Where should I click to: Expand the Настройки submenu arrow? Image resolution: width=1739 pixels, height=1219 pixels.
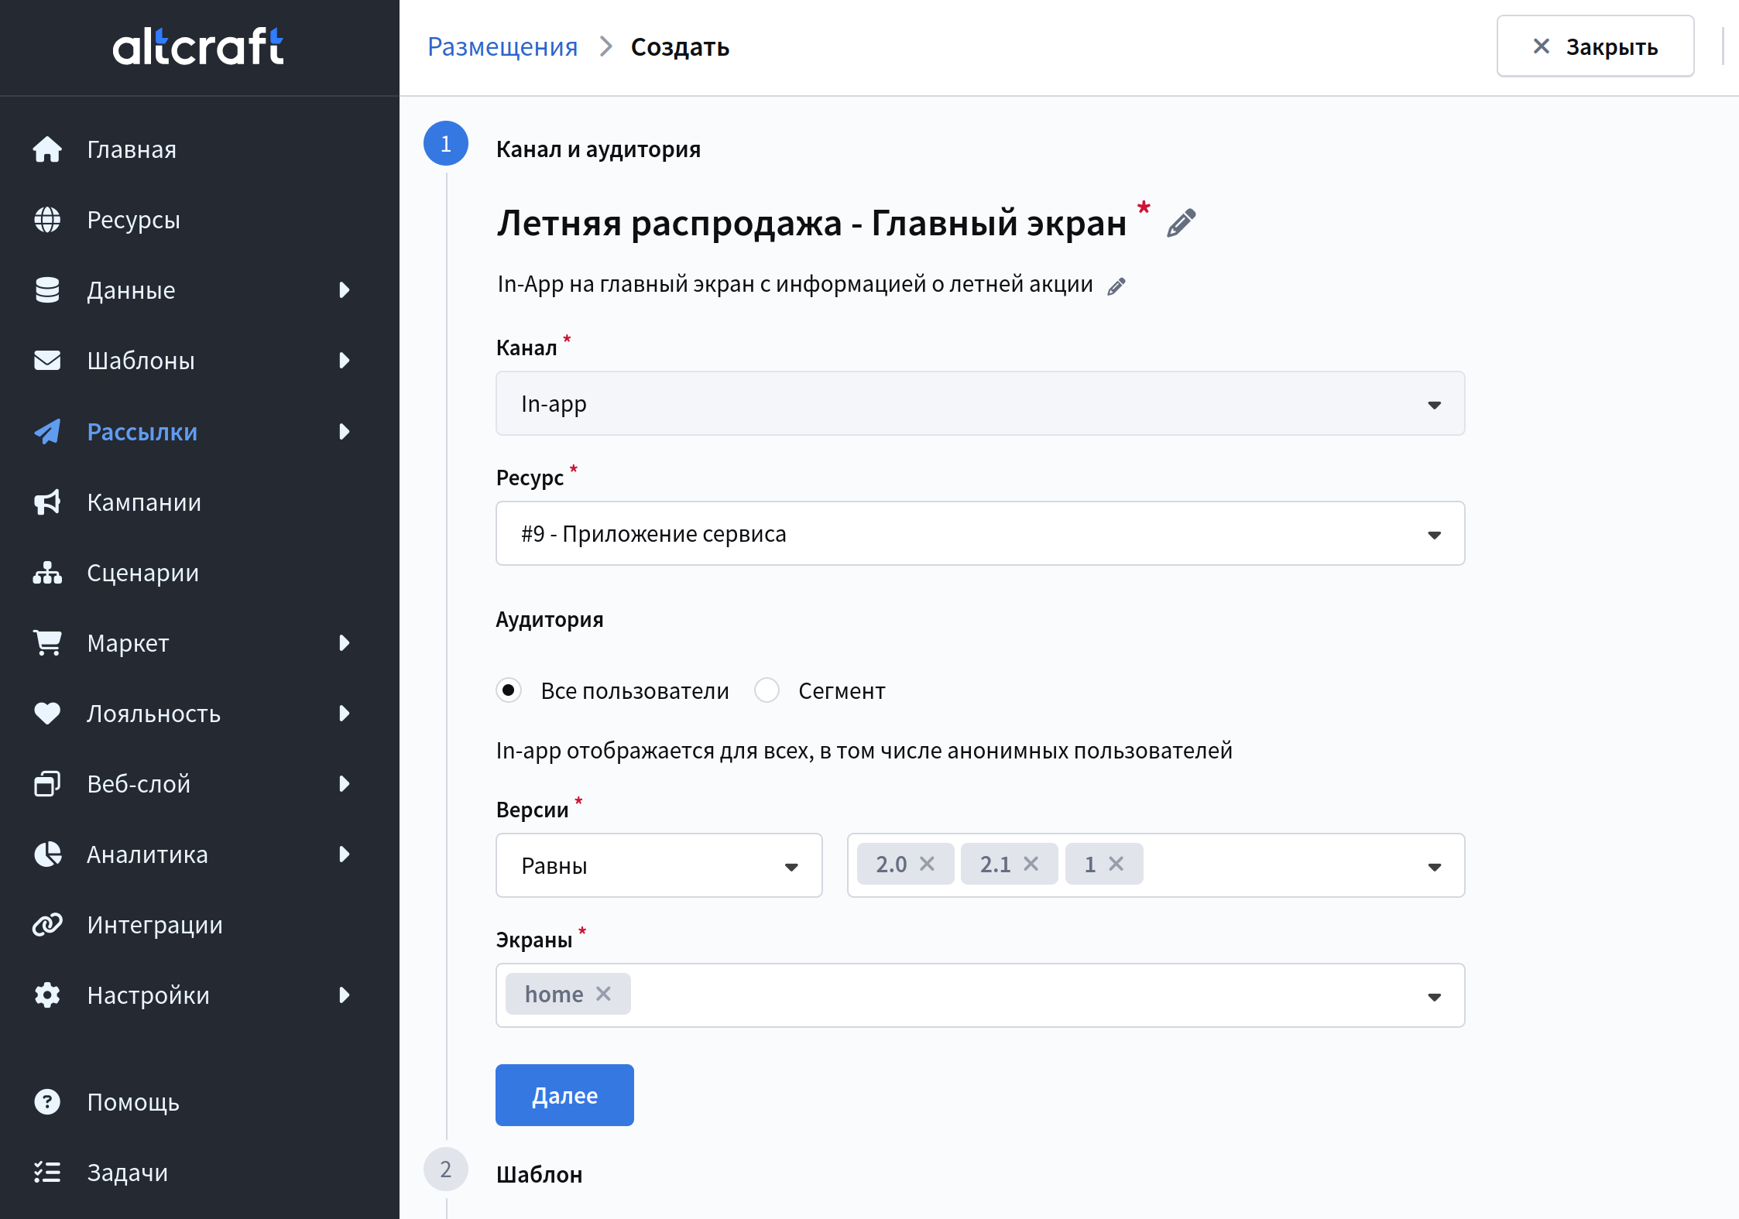[345, 995]
